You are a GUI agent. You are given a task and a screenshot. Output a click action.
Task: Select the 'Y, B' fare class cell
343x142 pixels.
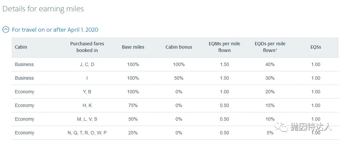coord(87,92)
